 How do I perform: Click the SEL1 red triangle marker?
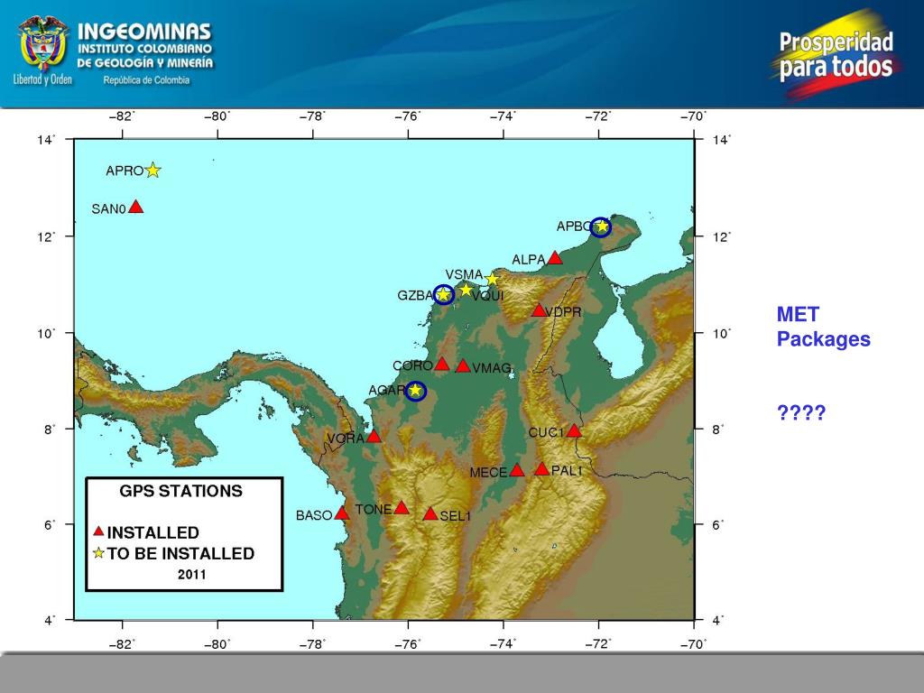point(430,514)
